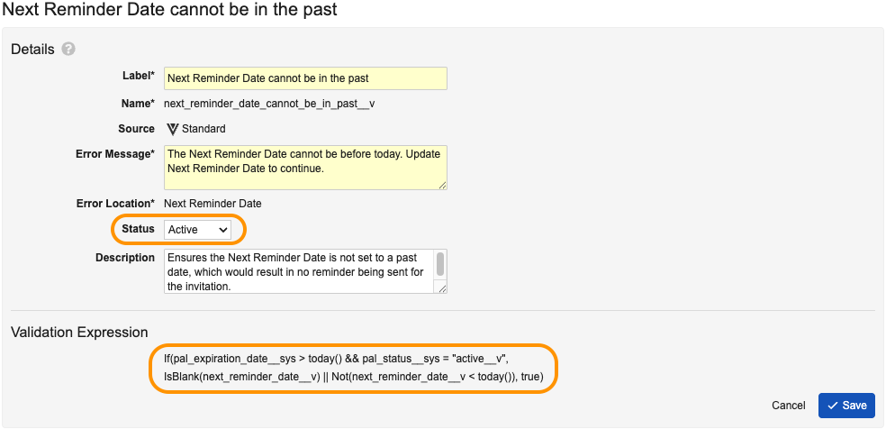The image size is (886, 429).
Task: Click the Validation Expression section heading
Action: point(79,332)
